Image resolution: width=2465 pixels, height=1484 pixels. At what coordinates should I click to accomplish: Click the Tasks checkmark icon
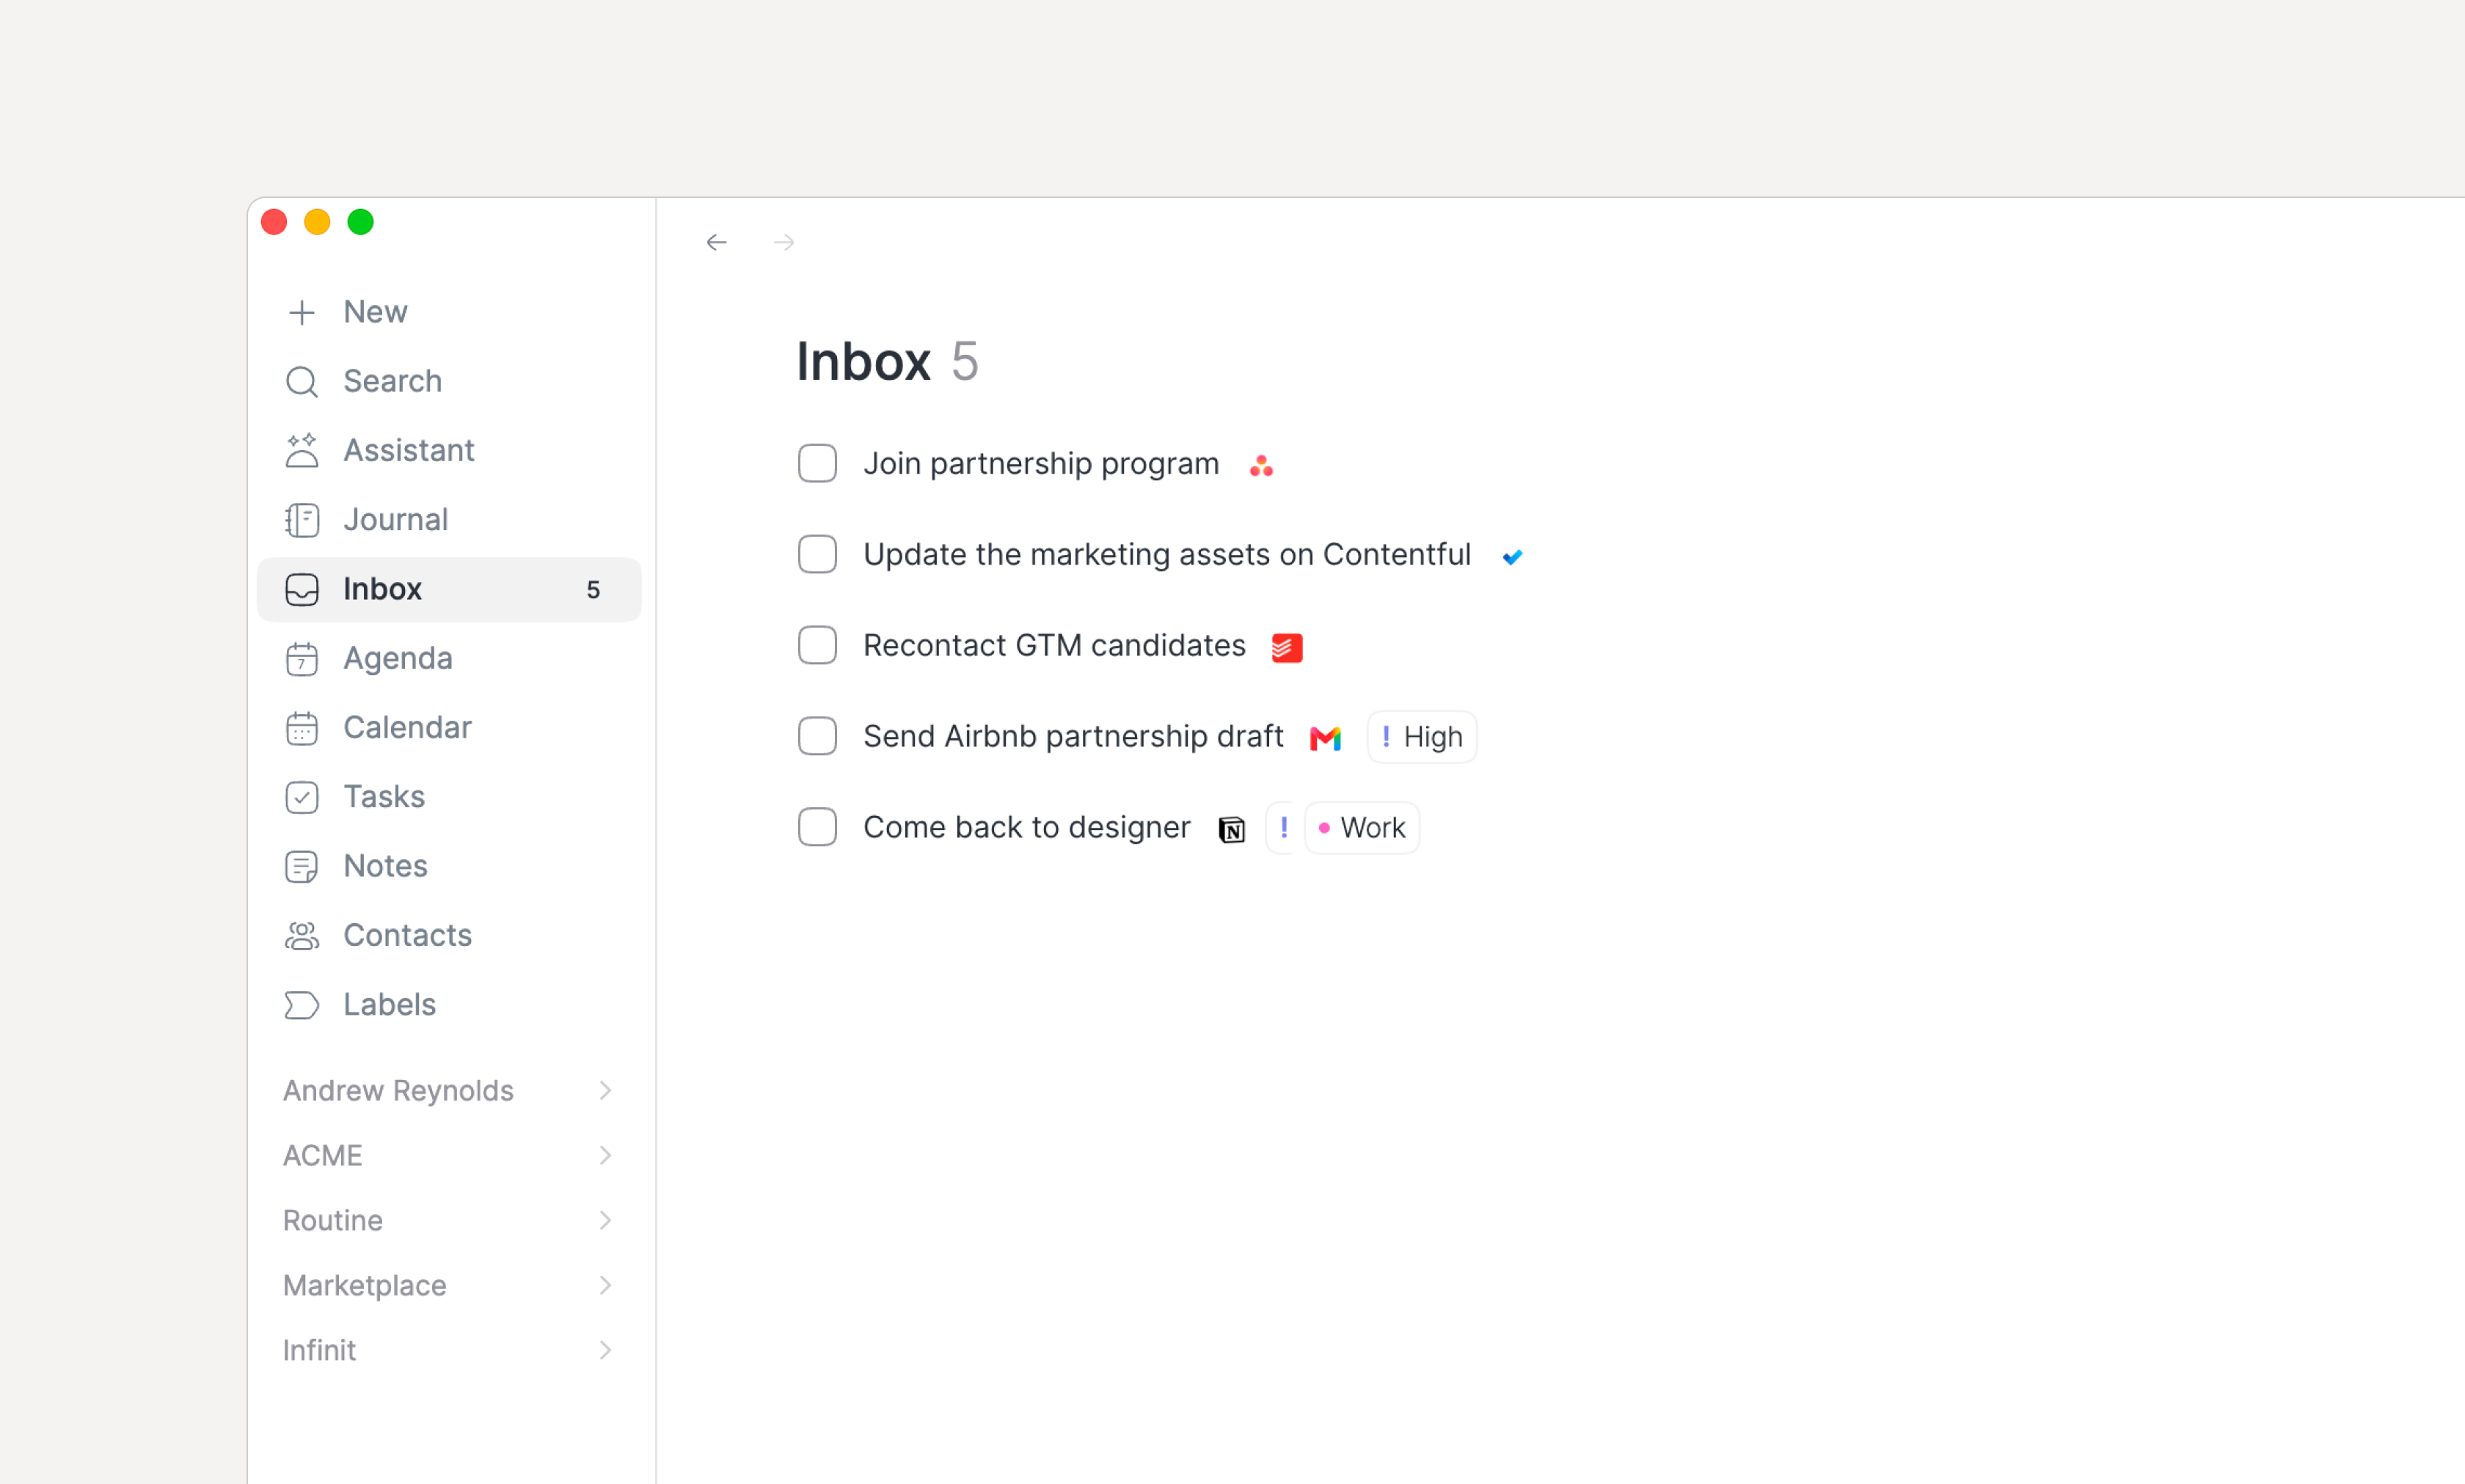(301, 797)
